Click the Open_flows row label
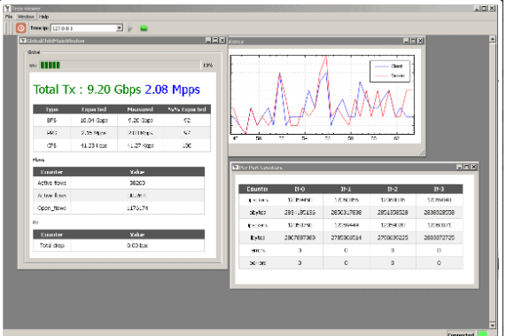Image resolution: width=506 pixels, height=336 pixels. [51, 208]
